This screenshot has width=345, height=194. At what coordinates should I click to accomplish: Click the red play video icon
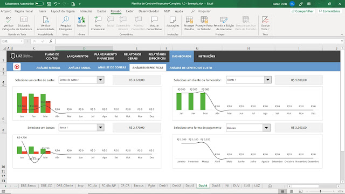click(x=17, y=67)
